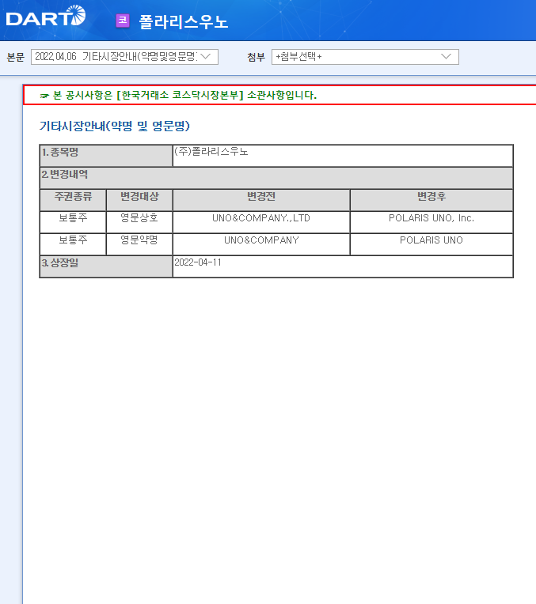Open the 본문 document selection dropdown
Image resolution: width=536 pixels, height=604 pixels.
[124, 57]
